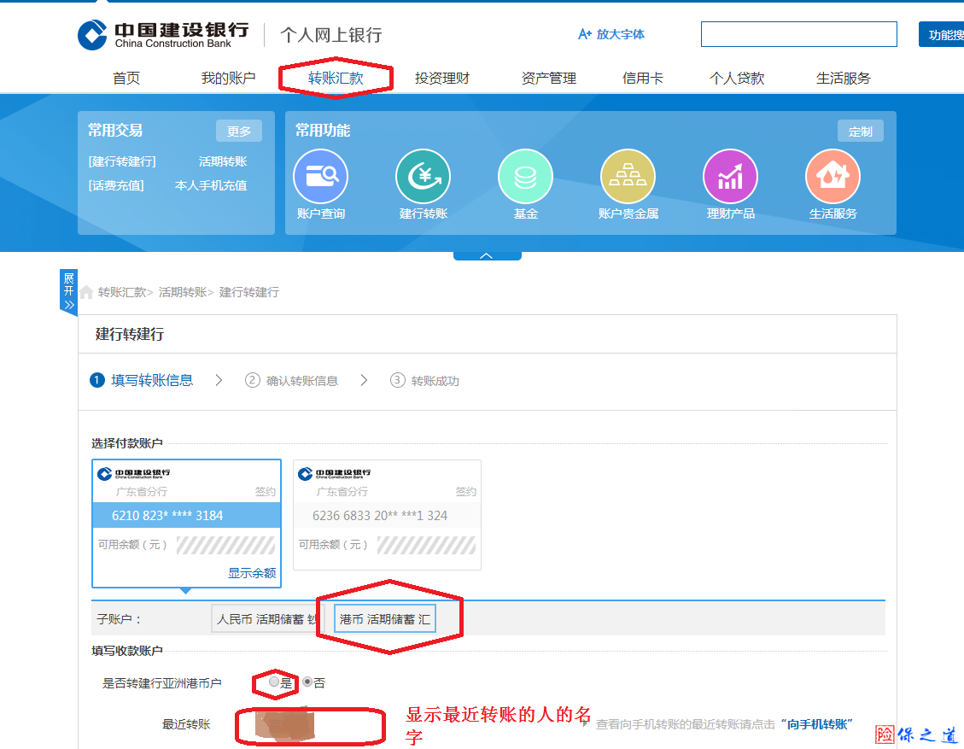Click the 建行转账 transfer icon
Viewport: 964px width, 749px height.
click(423, 177)
